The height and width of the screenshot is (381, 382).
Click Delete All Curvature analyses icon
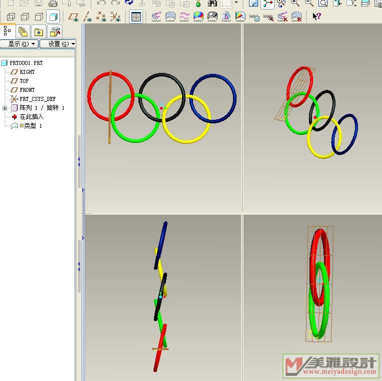[282, 17]
